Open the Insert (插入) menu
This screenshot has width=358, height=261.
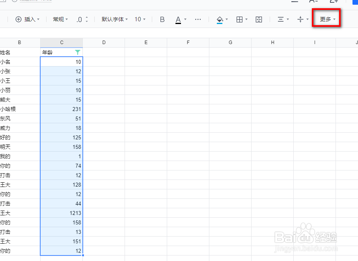click(x=27, y=19)
